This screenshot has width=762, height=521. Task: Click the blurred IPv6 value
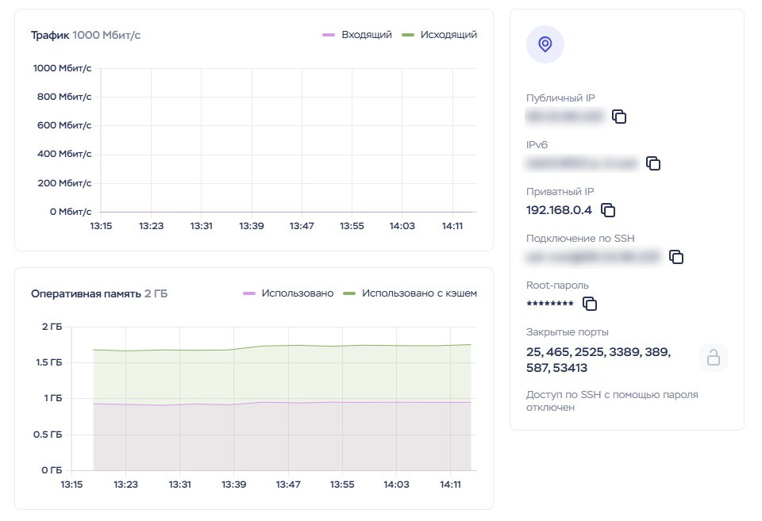click(x=582, y=163)
